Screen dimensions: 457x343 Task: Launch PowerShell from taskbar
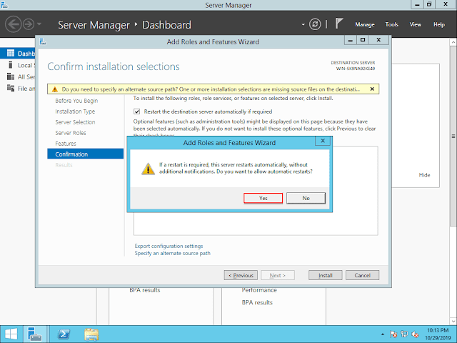tap(64, 334)
